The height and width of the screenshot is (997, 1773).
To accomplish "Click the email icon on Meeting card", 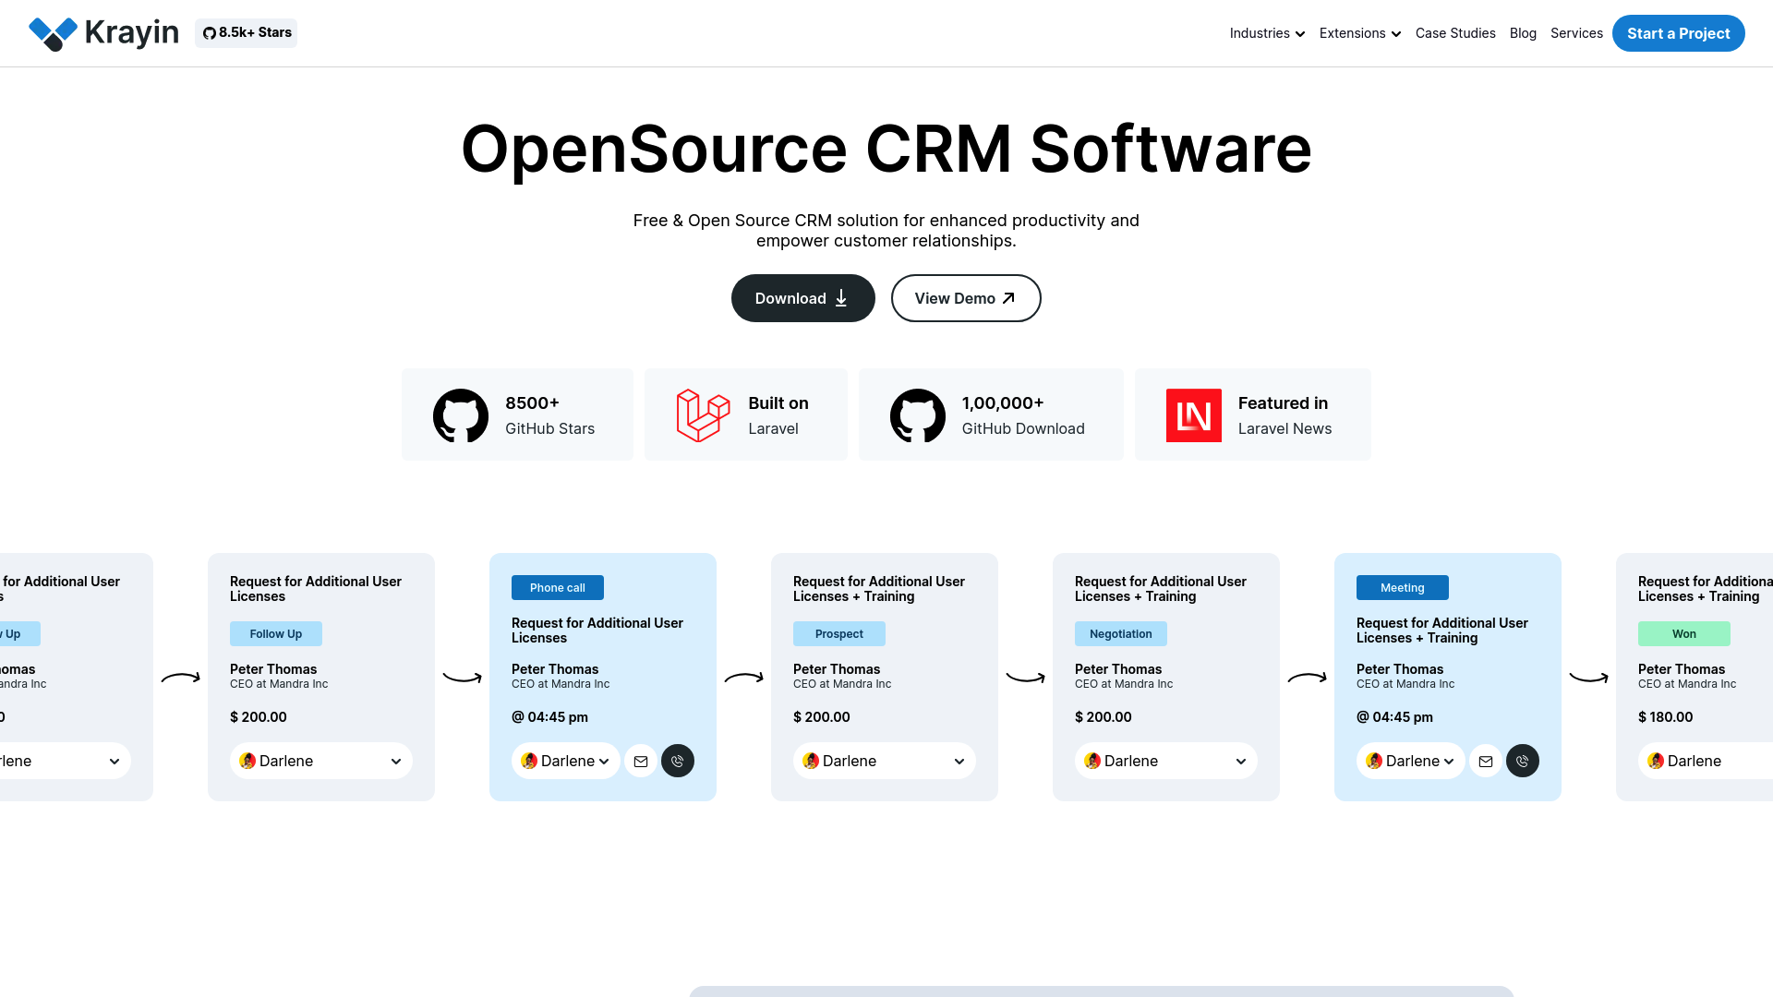I will point(1486,762).
